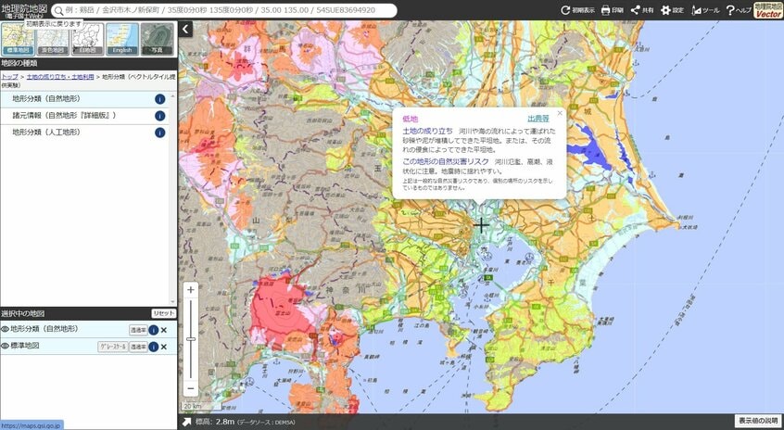The height and width of the screenshot is (430, 784).
Task: Open 土地の成り立ち・土地利用 breadcrumb link
Action: tap(60, 77)
